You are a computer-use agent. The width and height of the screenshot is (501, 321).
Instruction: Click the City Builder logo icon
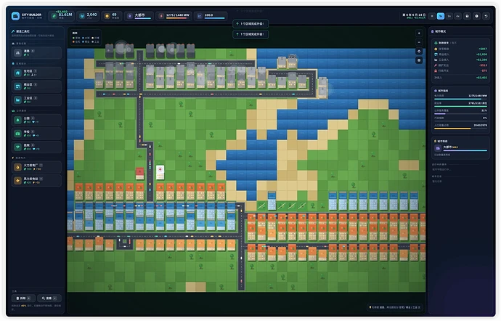coord(15,16)
